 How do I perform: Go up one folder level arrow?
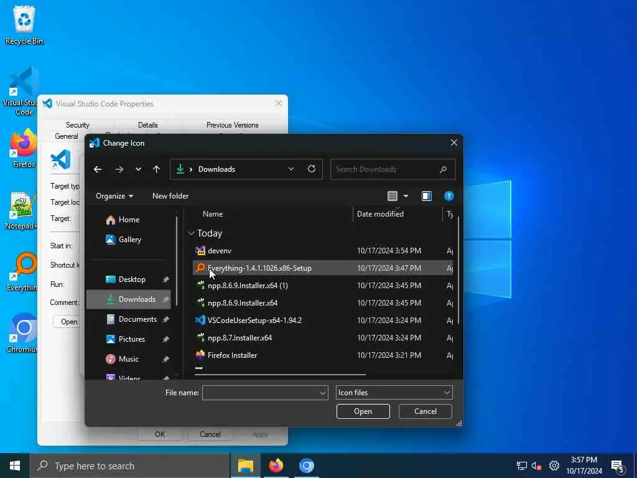point(156,169)
